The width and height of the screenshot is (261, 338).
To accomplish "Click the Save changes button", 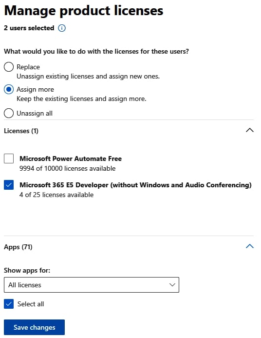I will (x=34, y=327).
